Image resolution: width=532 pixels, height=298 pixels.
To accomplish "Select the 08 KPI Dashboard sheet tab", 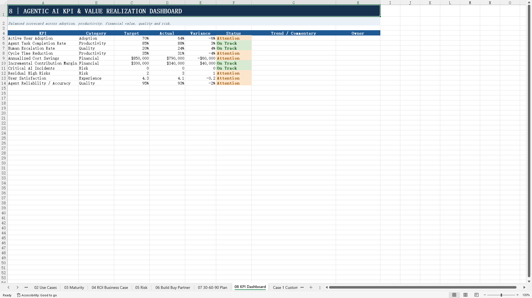I will pos(250,287).
